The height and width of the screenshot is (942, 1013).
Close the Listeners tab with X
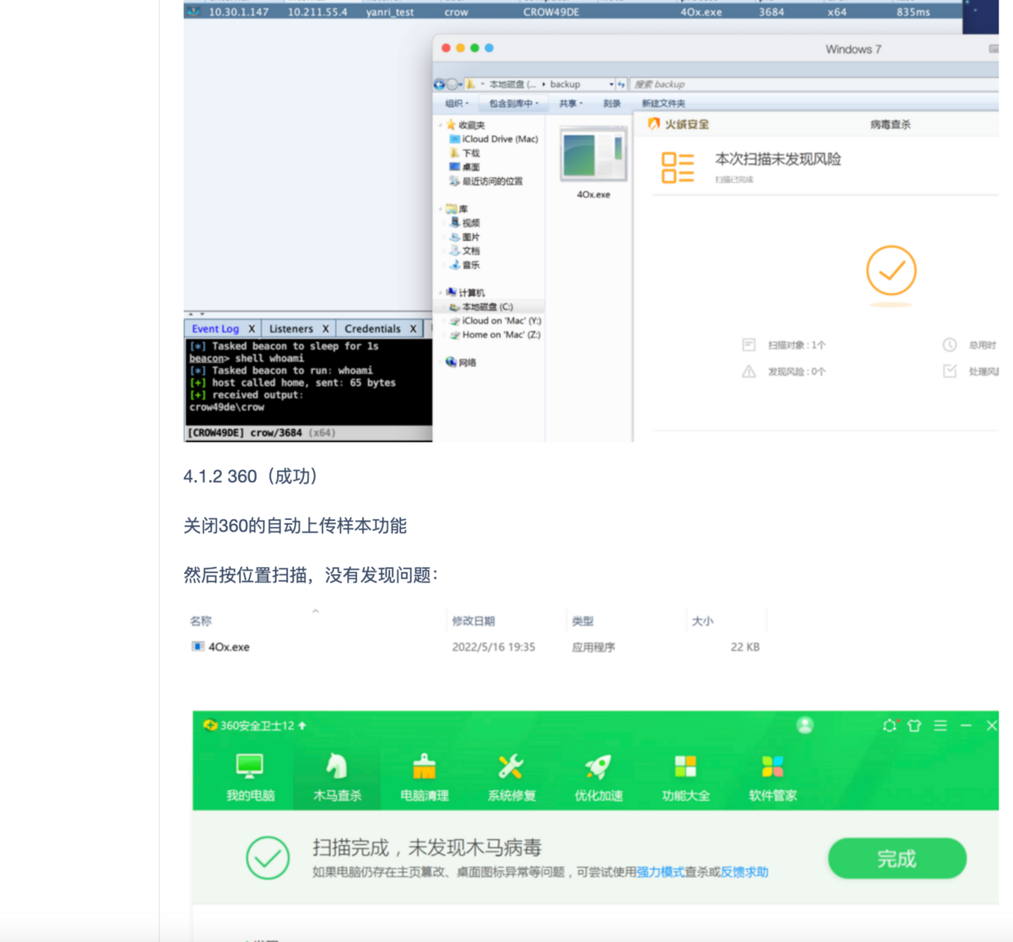(325, 328)
